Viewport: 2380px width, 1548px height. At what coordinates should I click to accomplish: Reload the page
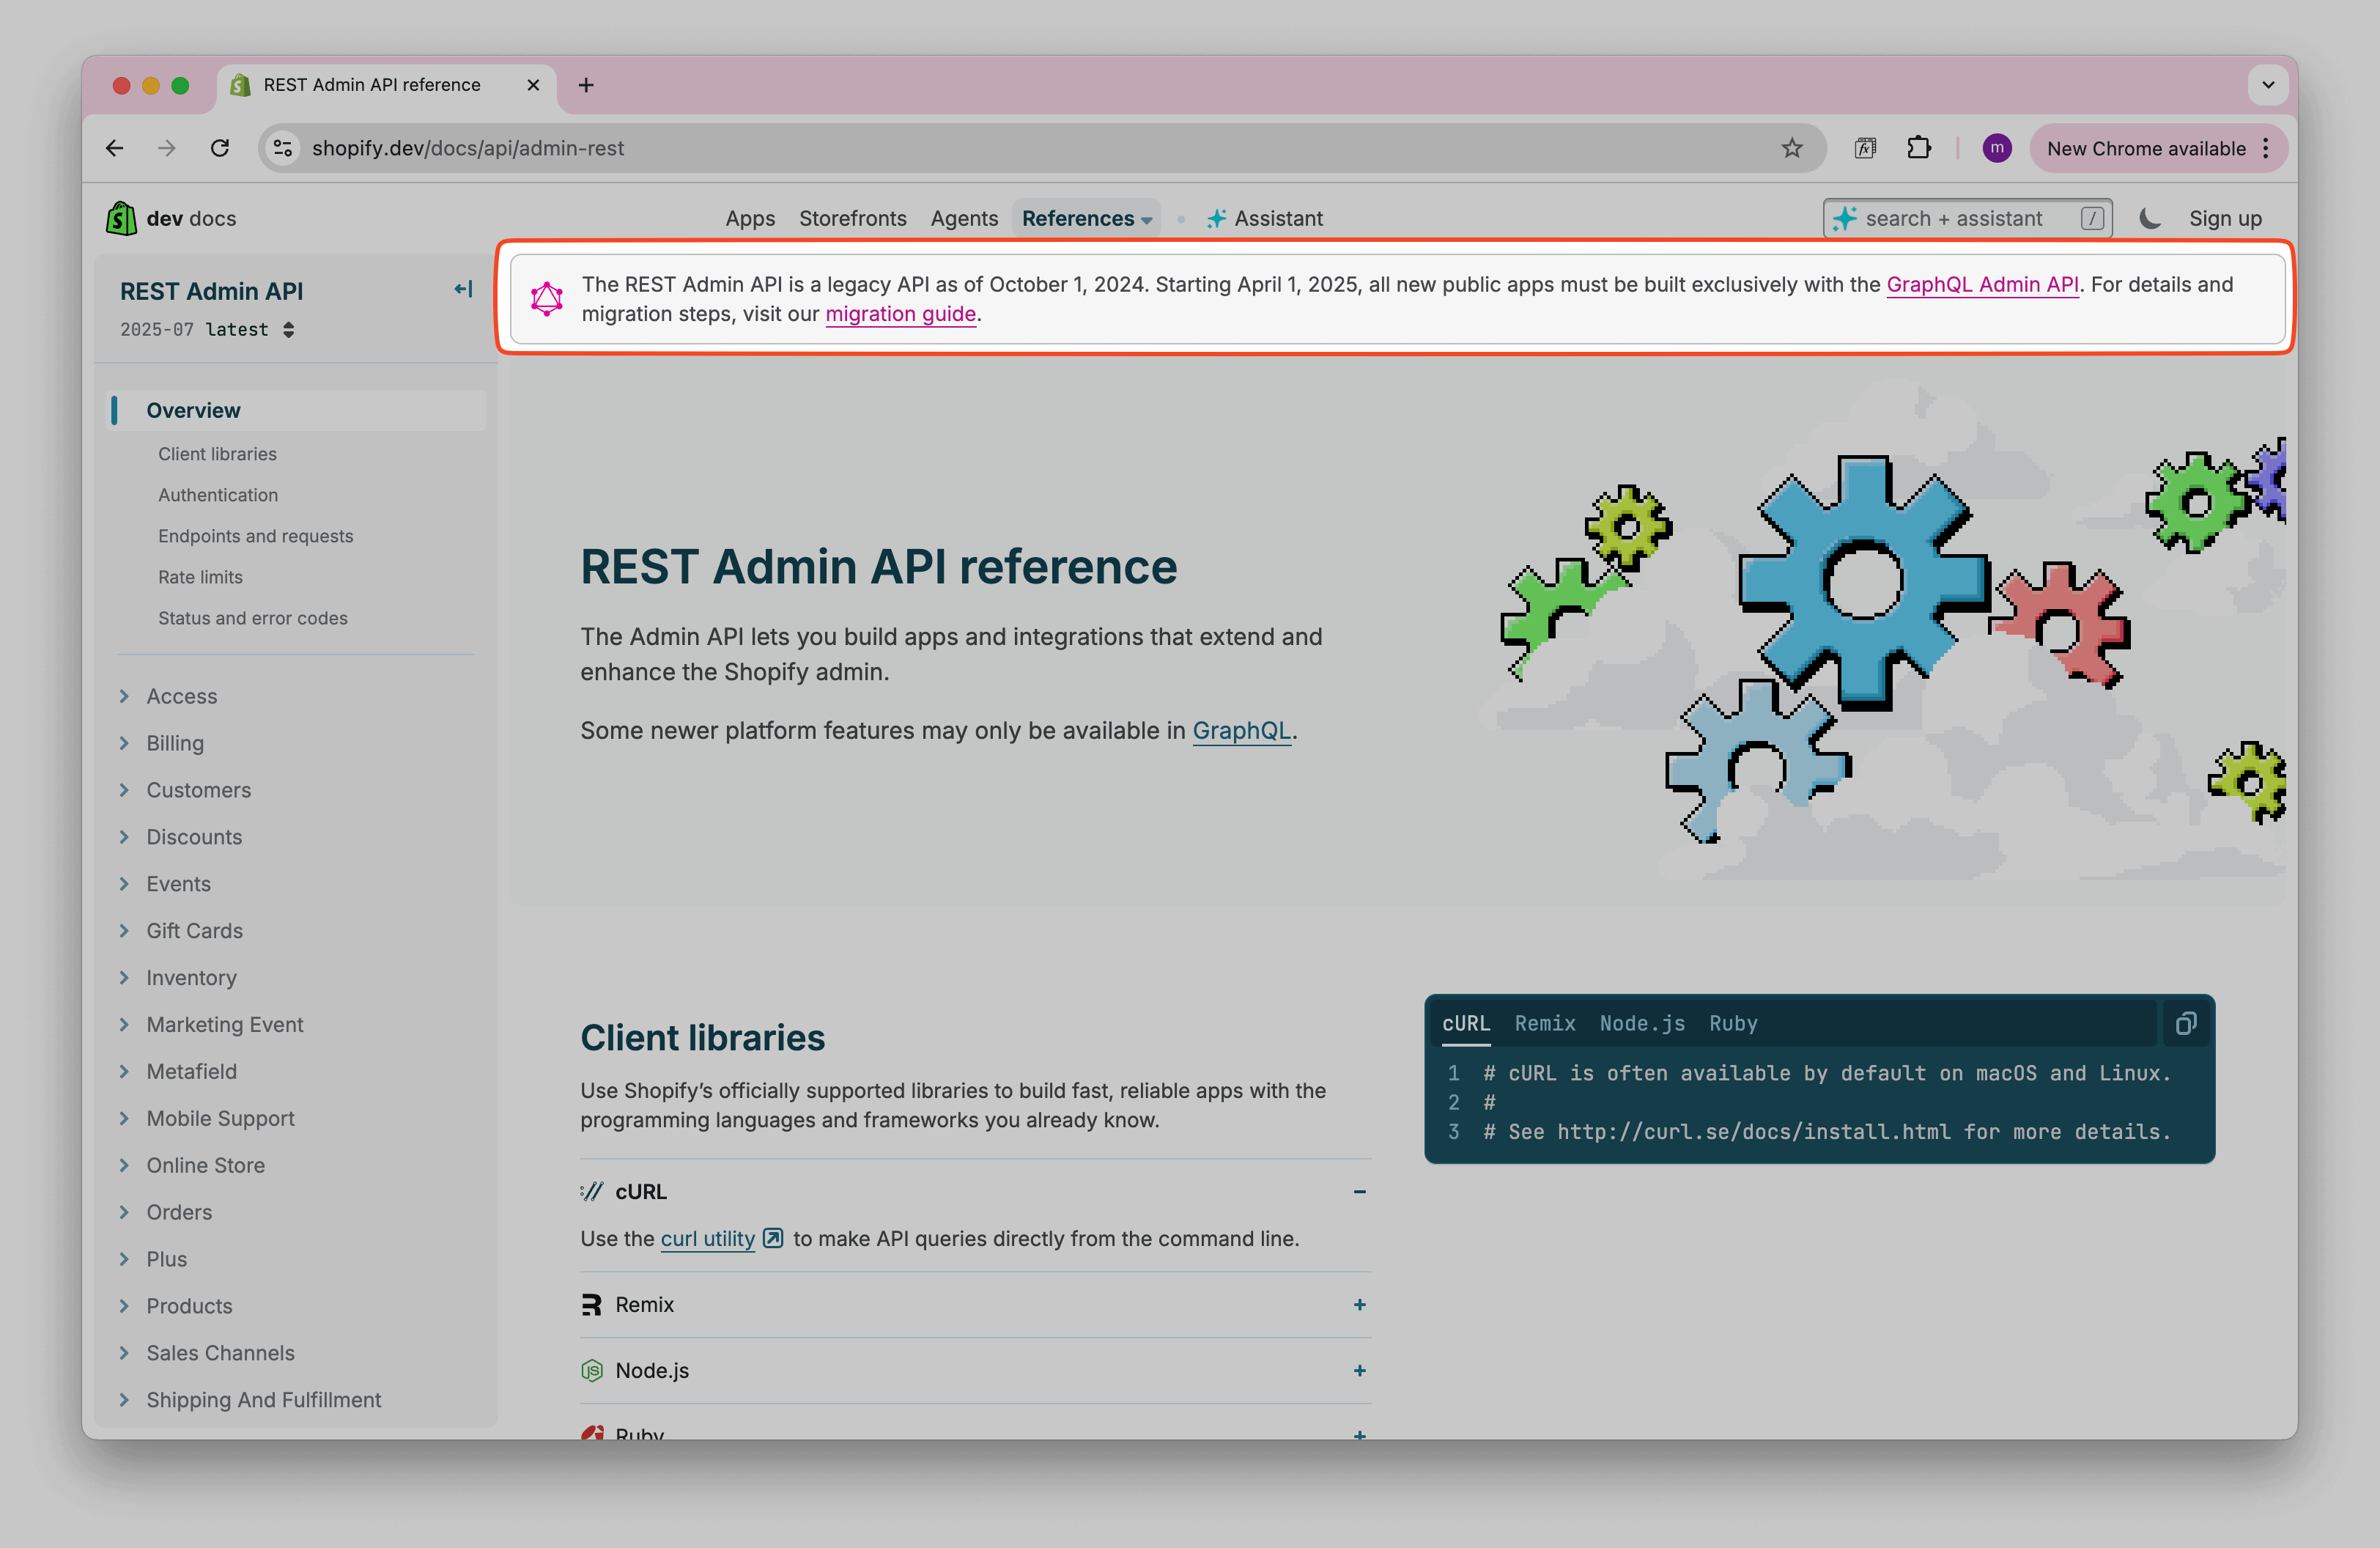pyautogui.click(x=220, y=148)
